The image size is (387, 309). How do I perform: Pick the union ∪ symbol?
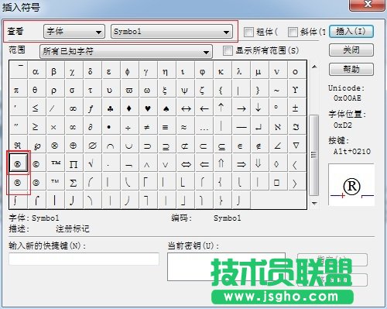pyautogui.click(x=130, y=145)
